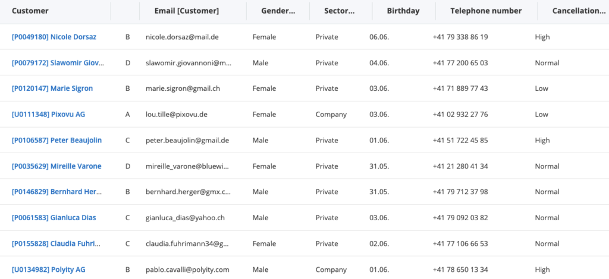Open Bernhard Herger customer link

[x=57, y=192]
